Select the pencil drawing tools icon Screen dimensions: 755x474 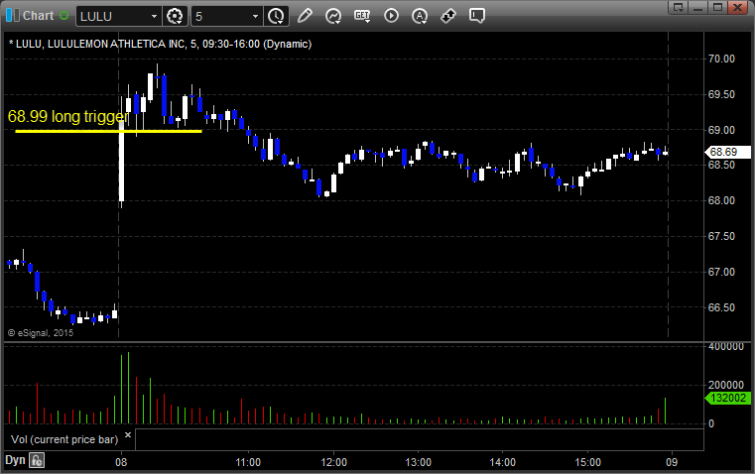[305, 16]
